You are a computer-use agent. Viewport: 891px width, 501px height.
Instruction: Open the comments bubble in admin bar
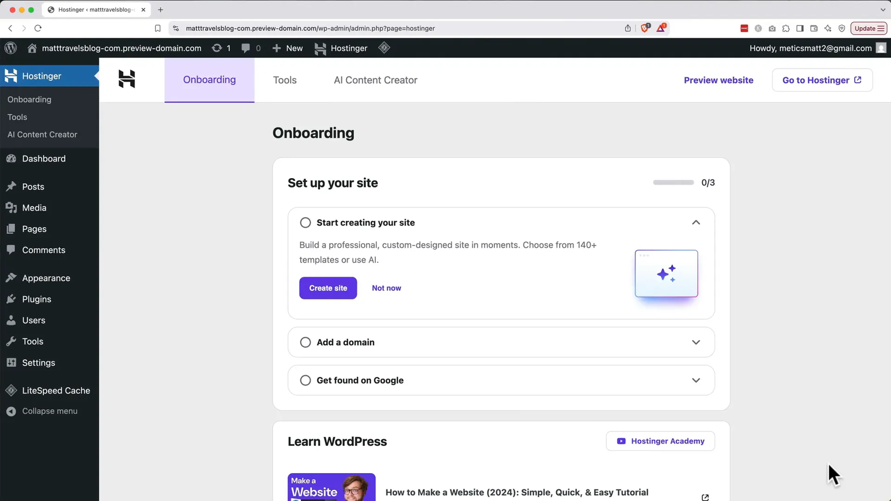pos(246,48)
